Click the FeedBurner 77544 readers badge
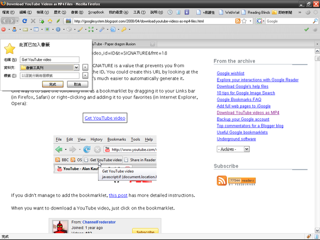The height and width of the screenshot is (240, 320). click(242, 181)
